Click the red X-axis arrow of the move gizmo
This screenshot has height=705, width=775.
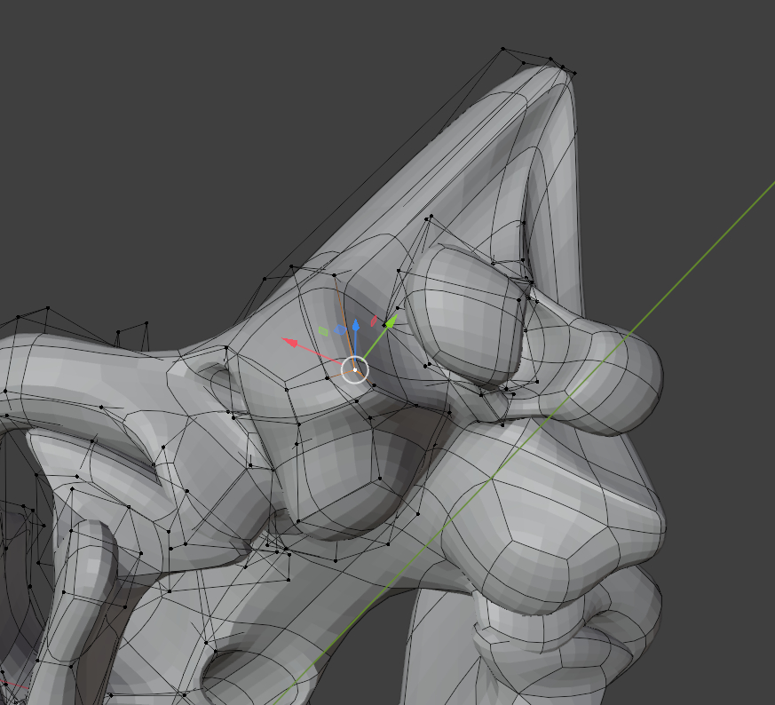pos(289,341)
